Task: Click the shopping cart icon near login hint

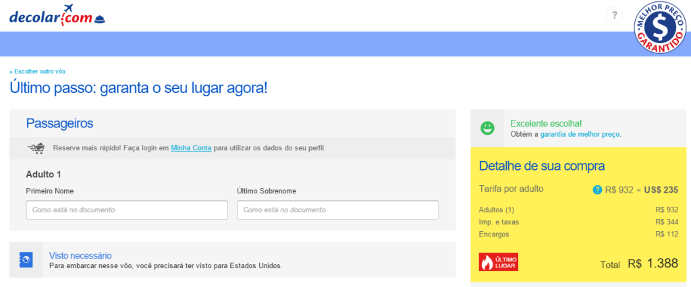Action: 36,148
